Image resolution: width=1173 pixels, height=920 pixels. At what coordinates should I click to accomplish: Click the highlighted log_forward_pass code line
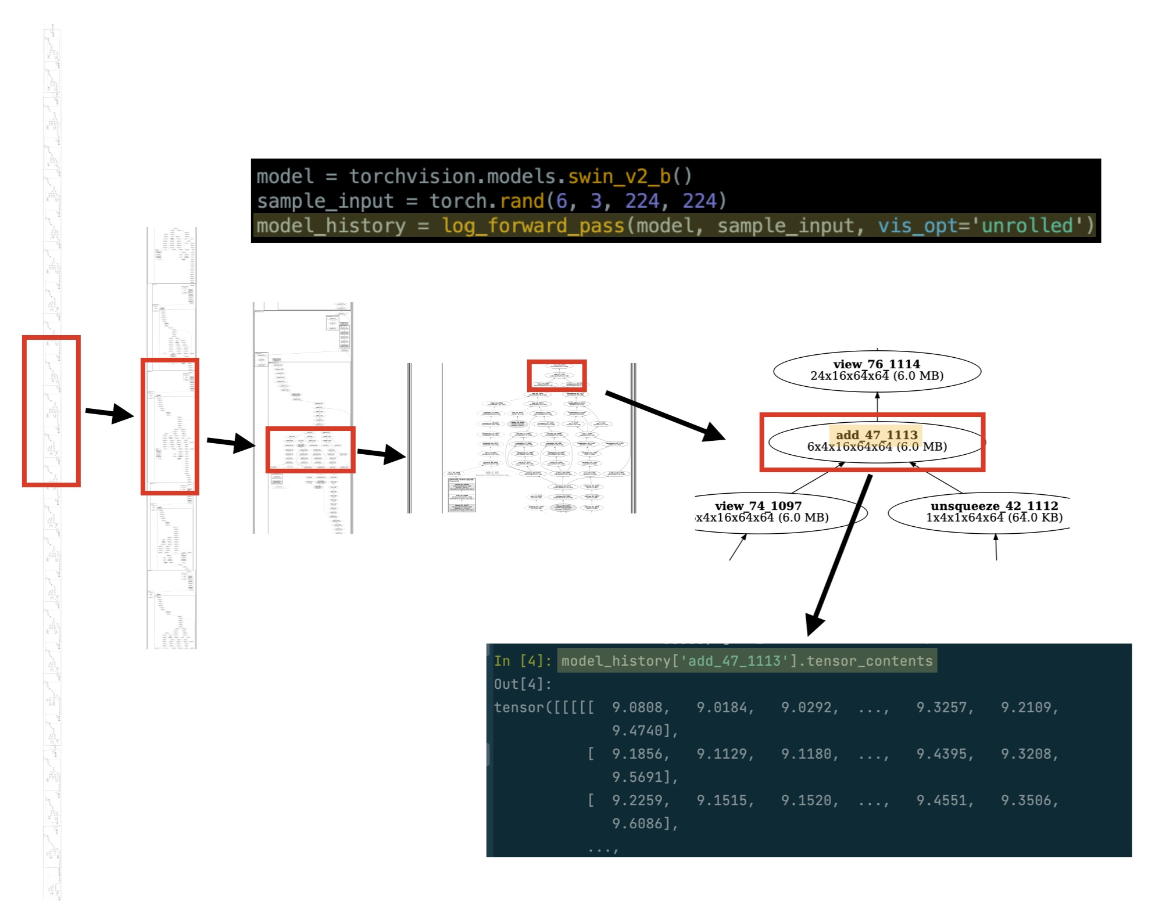[x=674, y=225]
